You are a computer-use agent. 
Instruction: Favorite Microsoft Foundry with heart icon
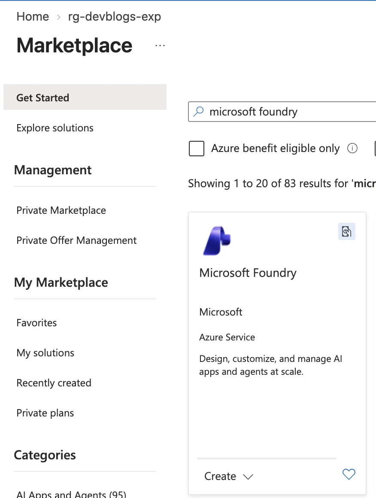pyautogui.click(x=349, y=474)
